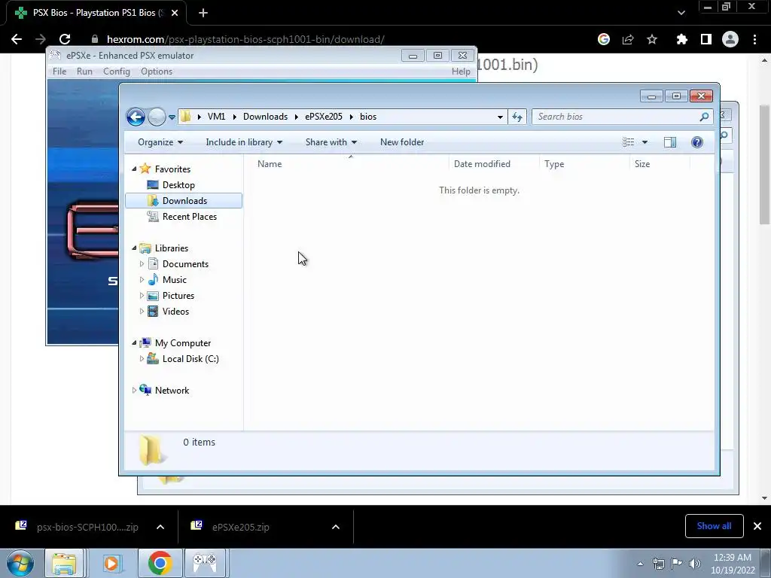Open ePSXe Help menu
This screenshot has height=578, width=771.
tap(461, 71)
